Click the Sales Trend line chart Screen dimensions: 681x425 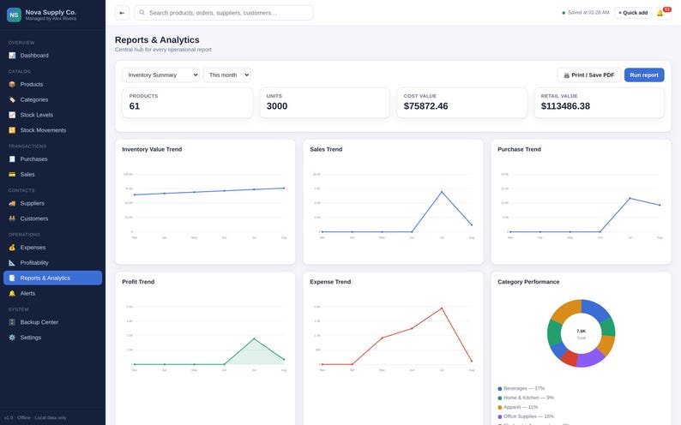pos(393,206)
